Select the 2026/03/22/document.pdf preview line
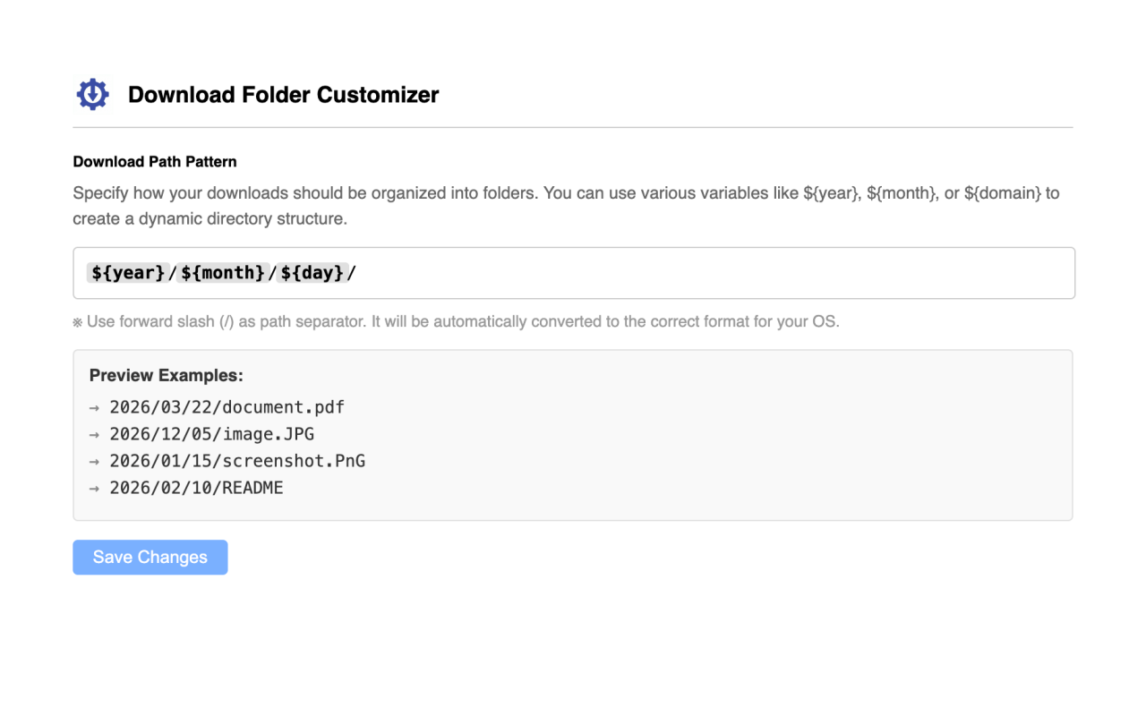 coord(227,407)
